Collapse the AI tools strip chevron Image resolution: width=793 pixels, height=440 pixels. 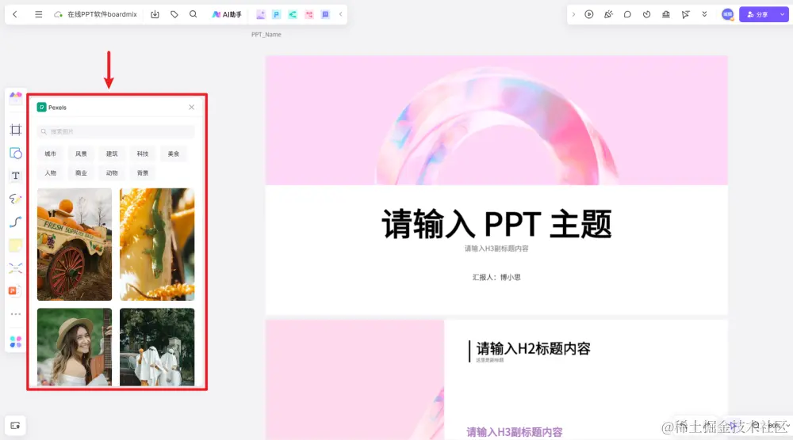(340, 14)
